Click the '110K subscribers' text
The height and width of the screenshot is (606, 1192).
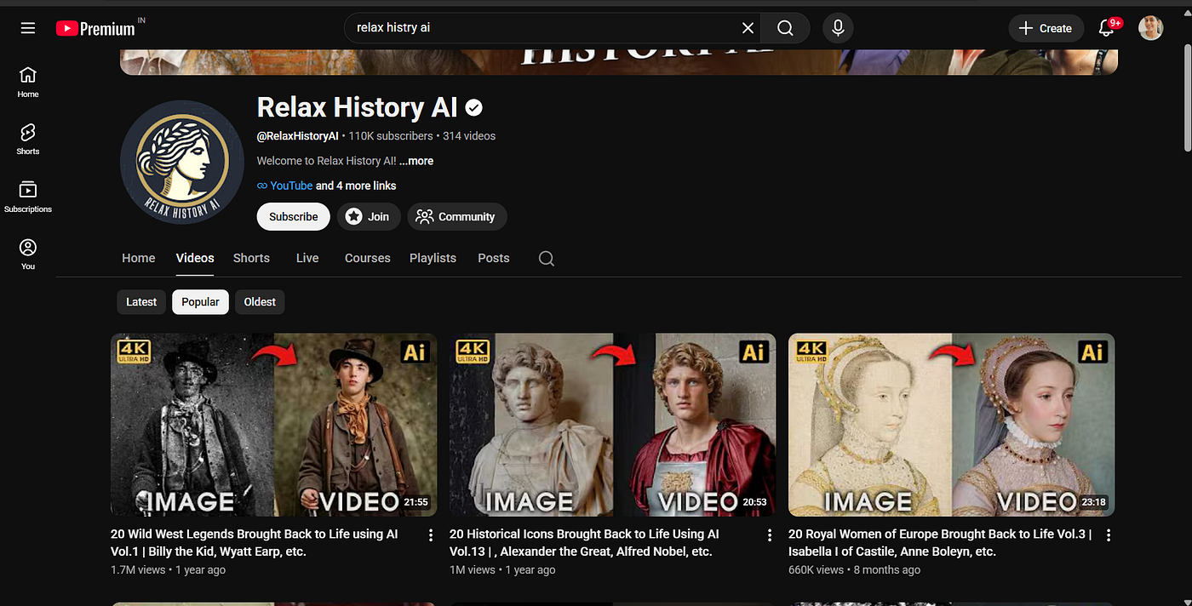tap(391, 136)
